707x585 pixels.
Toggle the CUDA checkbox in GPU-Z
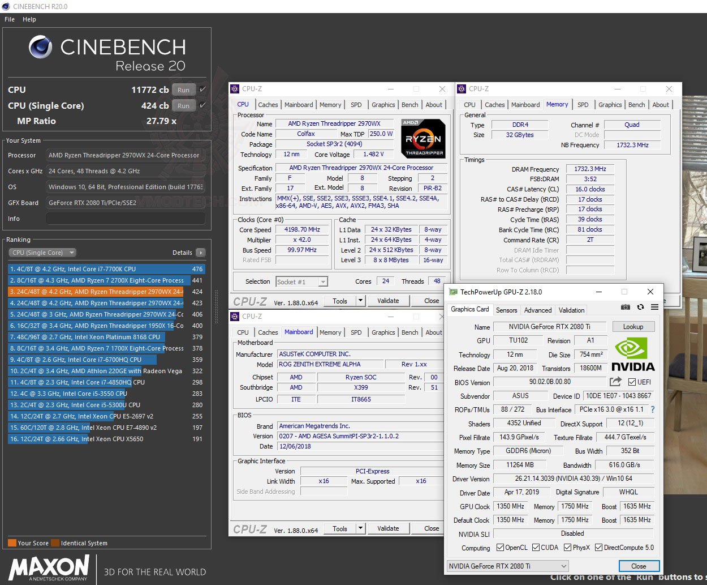coord(537,548)
